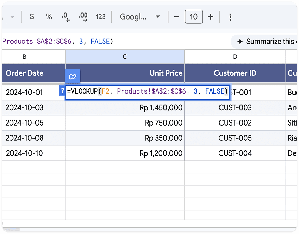Image resolution: width=299 pixels, height=234 pixels.
Task: Decrease font size minus button
Action: pos(176,17)
